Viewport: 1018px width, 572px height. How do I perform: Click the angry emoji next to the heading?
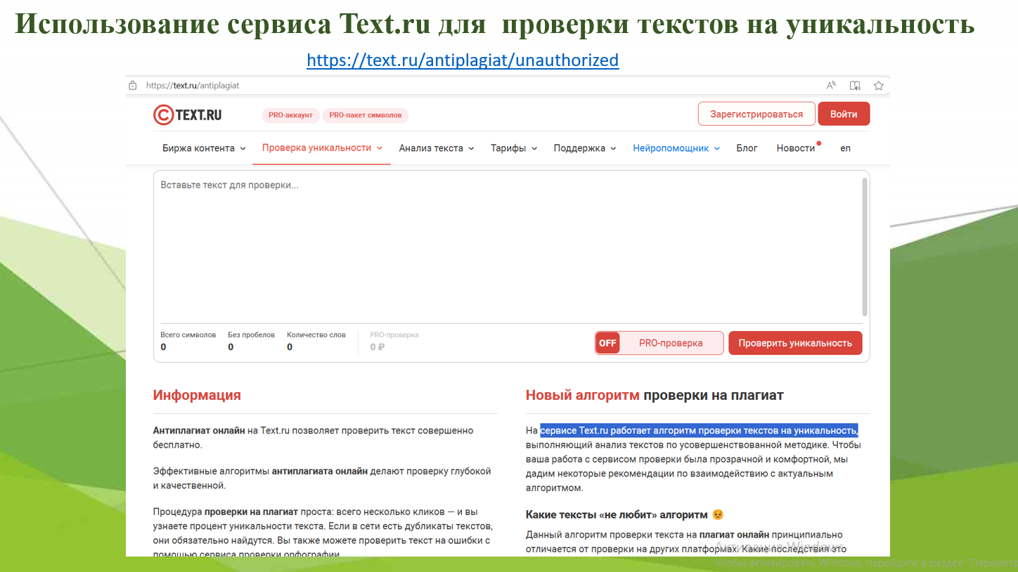click(718, 515)
